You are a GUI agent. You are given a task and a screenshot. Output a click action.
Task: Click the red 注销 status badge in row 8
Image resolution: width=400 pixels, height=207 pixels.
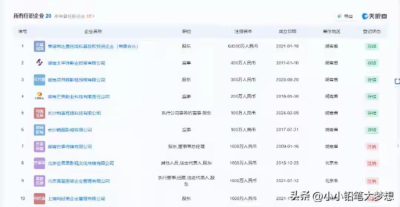pyautogui.click(x=372, y=163)
